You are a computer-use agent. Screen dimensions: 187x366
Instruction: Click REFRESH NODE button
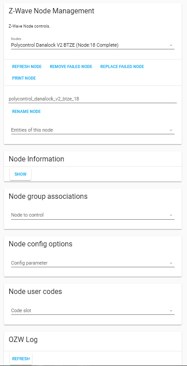coord(27,67)
